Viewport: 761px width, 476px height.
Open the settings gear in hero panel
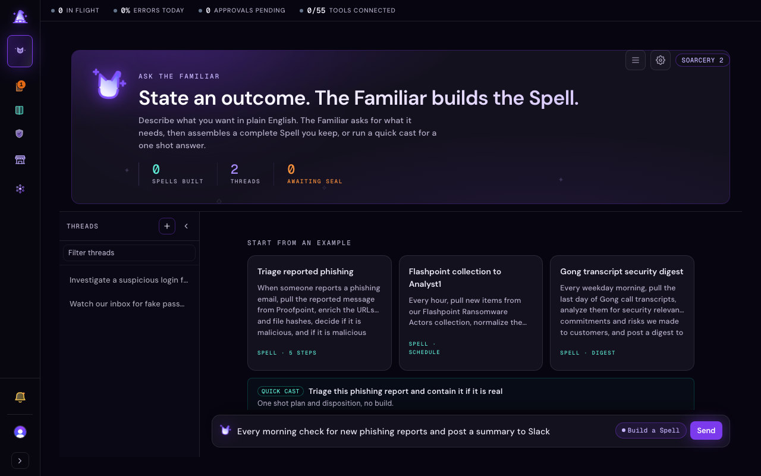[x=660, y=60]
